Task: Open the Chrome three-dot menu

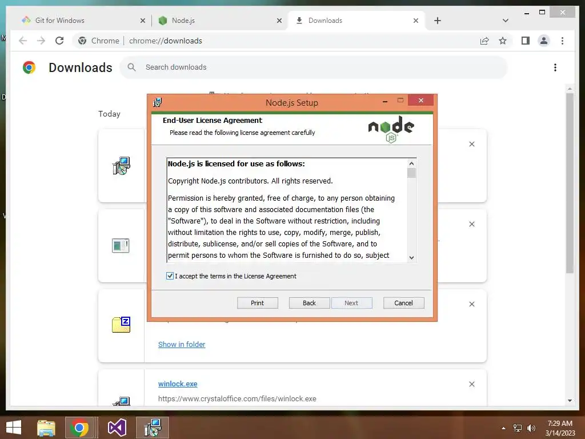Action: click(x=562, y=41)
